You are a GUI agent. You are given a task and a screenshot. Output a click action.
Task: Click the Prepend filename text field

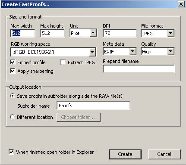(139, 69)
